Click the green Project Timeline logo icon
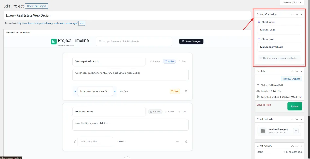 click(x=54, y=42)
